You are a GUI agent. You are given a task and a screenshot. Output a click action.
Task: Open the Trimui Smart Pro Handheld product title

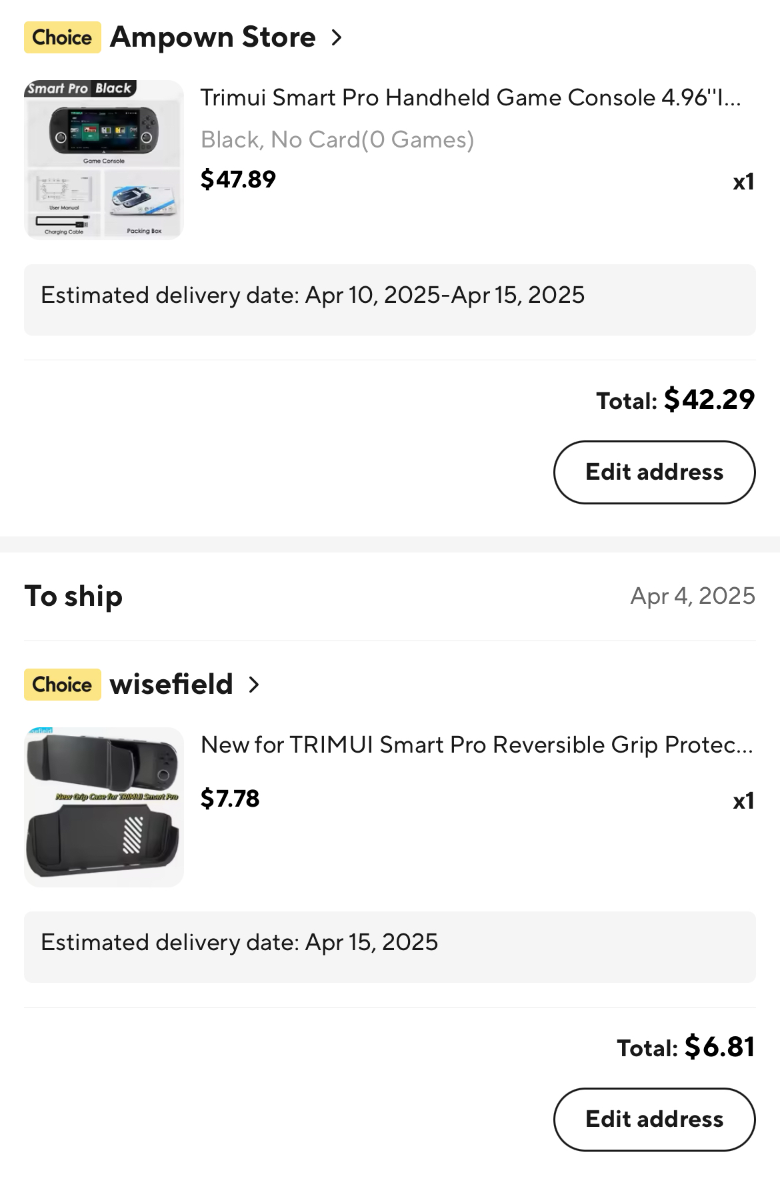[471, 98]
